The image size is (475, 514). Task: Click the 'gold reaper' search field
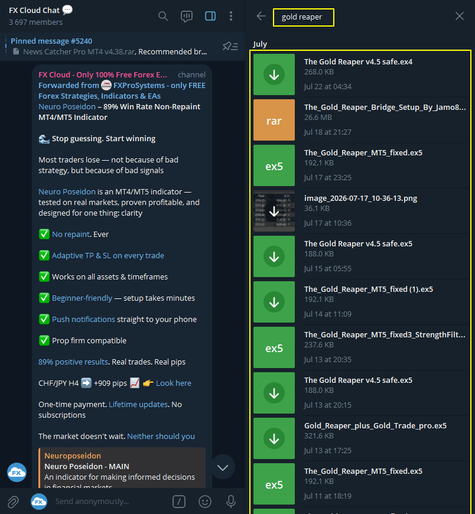(x=304, y=17)
